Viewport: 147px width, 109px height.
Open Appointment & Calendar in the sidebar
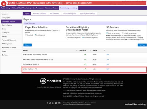point(11,48)
